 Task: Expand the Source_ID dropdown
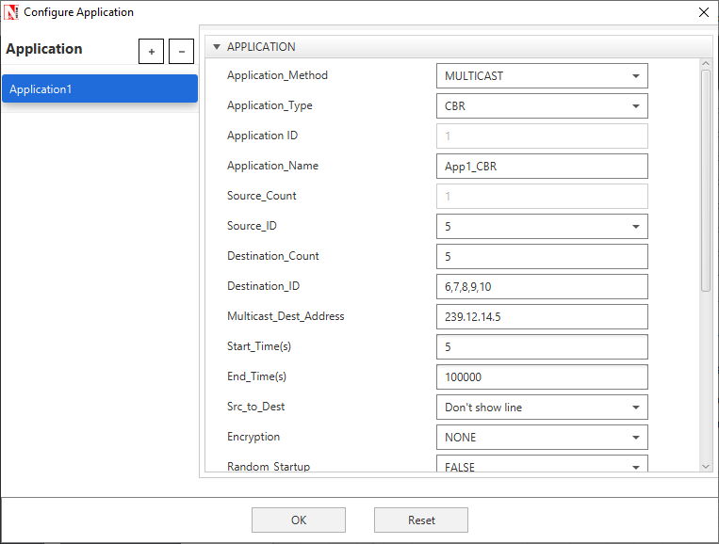click(x=542, y=227)
